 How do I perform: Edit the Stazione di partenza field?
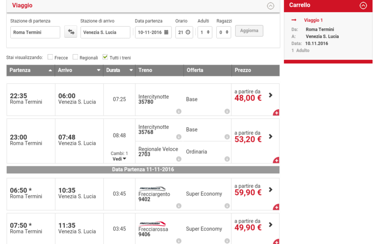coord(35,32)
